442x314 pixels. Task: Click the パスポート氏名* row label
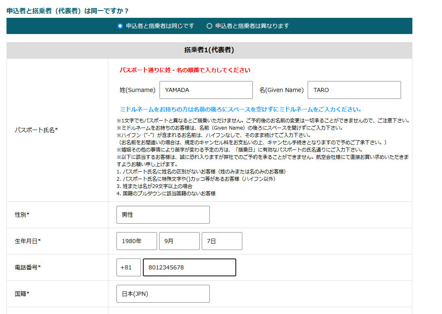[x=36, y=130]
